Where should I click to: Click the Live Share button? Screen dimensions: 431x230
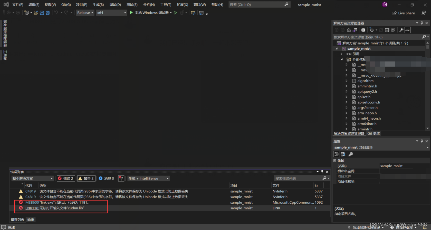click(x=404, y=13)
